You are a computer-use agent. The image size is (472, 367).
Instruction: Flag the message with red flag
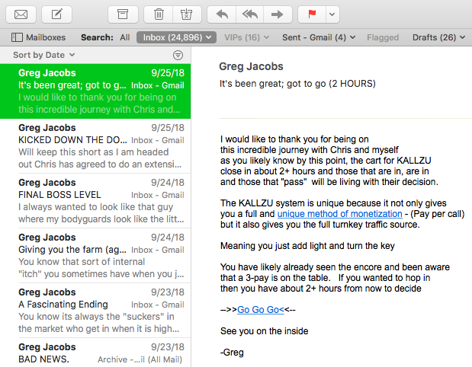(313, 14)
